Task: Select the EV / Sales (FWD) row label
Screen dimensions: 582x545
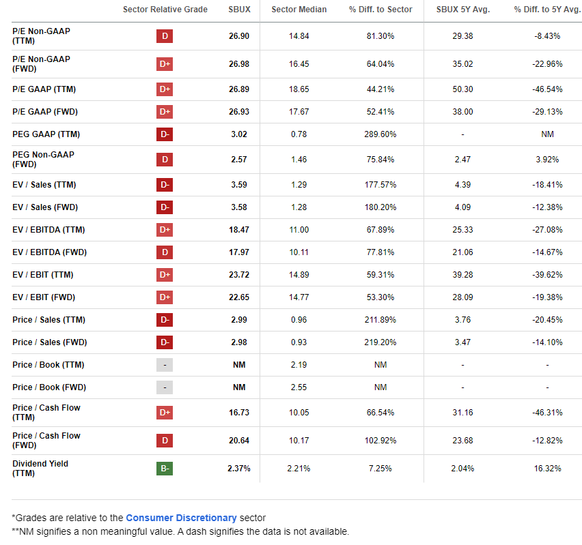Action: coord(45,207)
